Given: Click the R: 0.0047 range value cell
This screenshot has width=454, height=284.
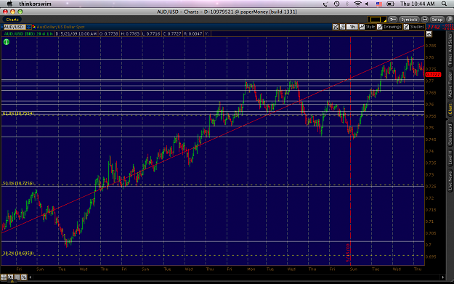Looking at the screenshot, I should [192, 34].
